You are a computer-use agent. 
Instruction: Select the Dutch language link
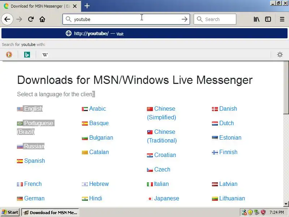[227, 123]
